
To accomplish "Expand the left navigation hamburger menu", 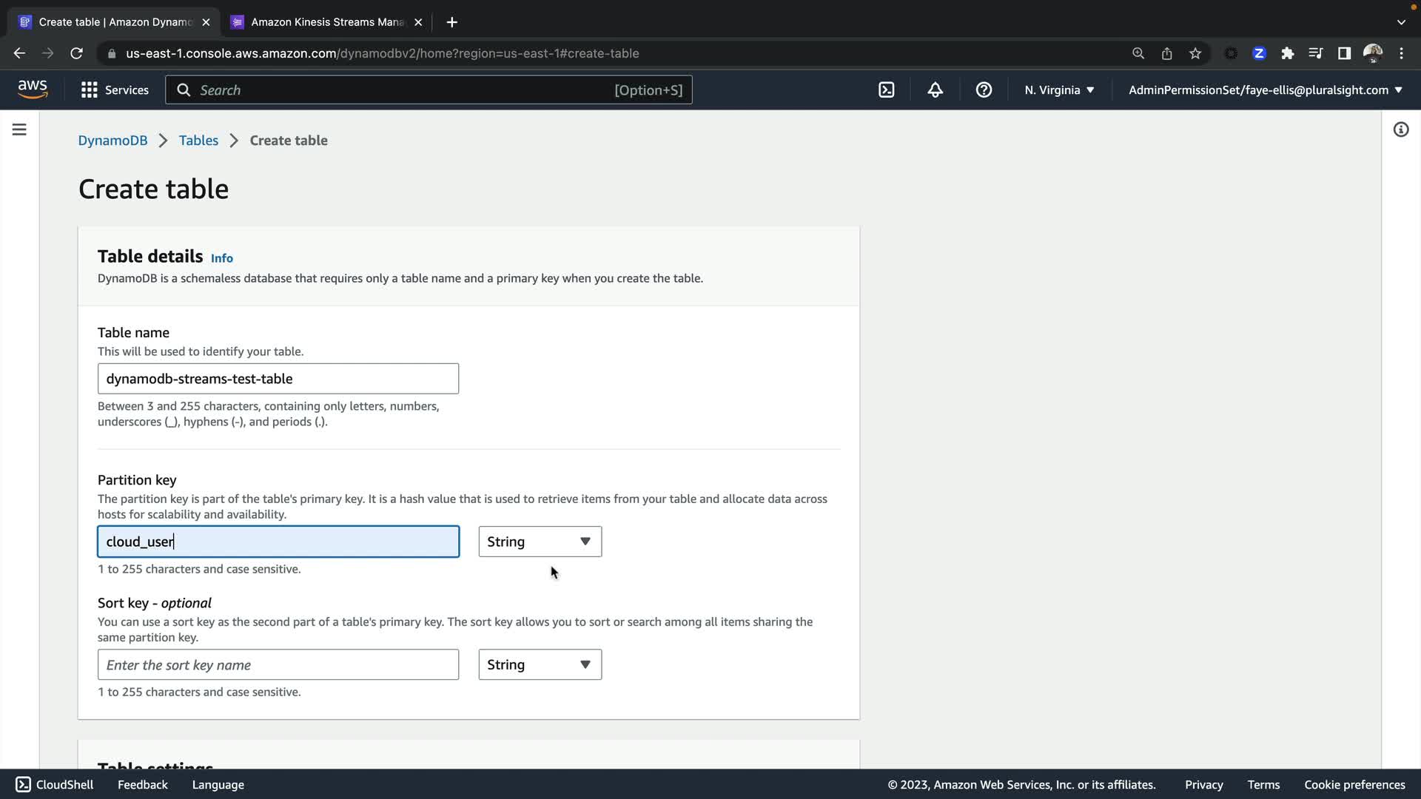I will [x=20, y=129].
